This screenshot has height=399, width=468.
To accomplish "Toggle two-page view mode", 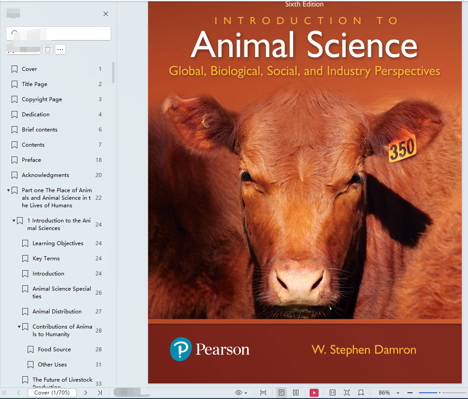I will pyautogui.click(x=296, y=393).
